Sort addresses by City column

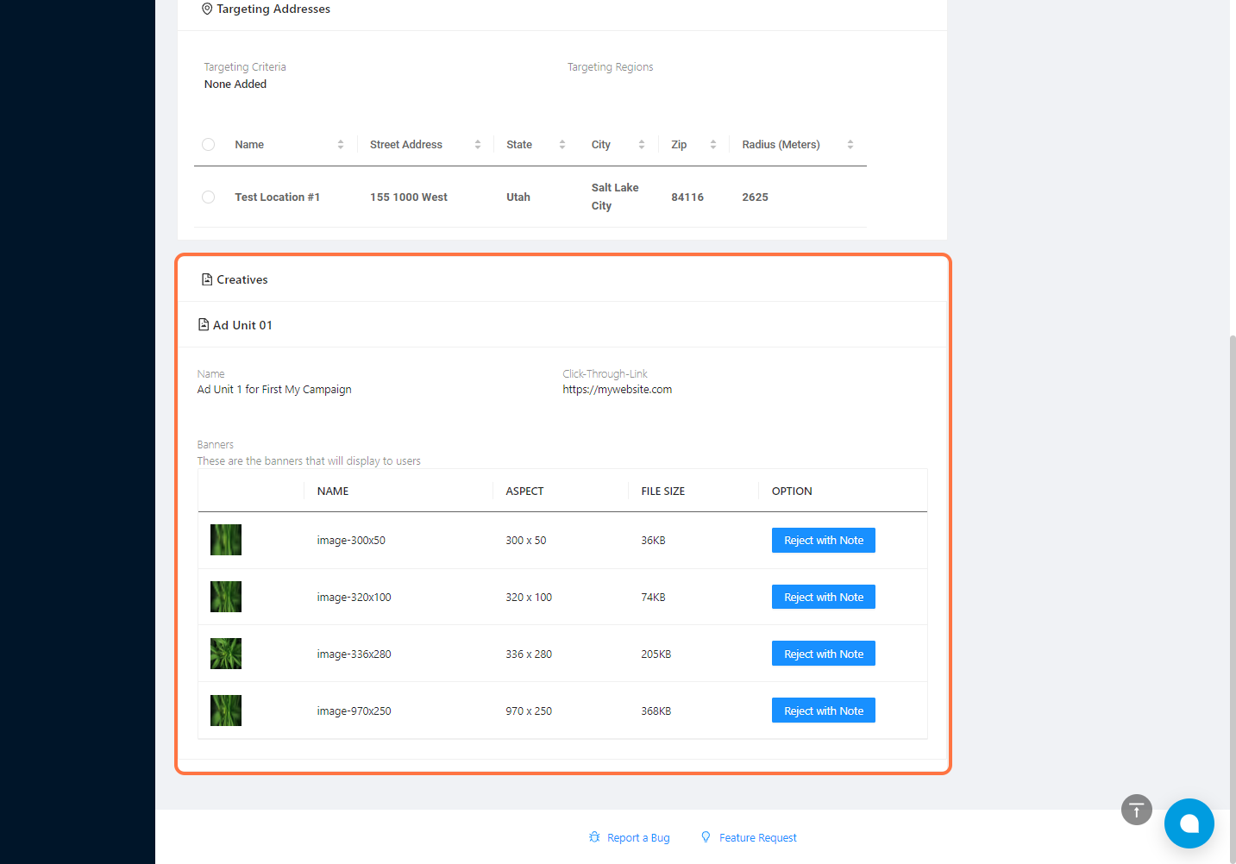pyautogui.click(x=642, y=145)
